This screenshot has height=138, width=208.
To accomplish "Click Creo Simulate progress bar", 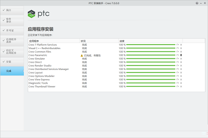I will 151,59.
